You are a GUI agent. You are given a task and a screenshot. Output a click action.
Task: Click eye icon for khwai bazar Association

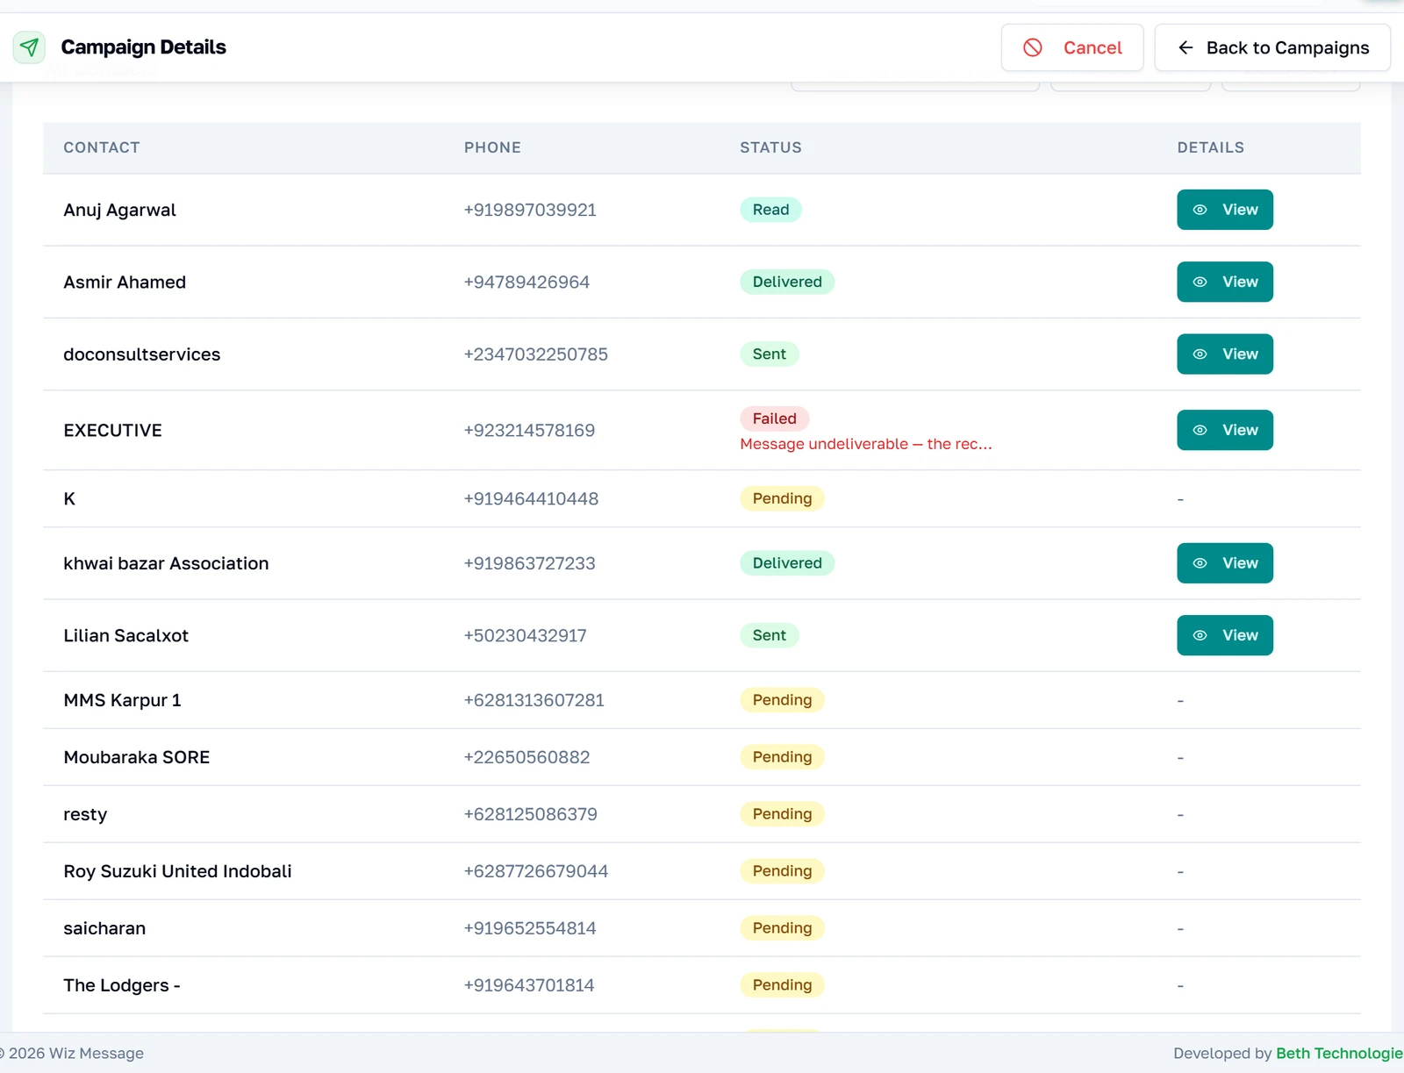pos(1200,563)
